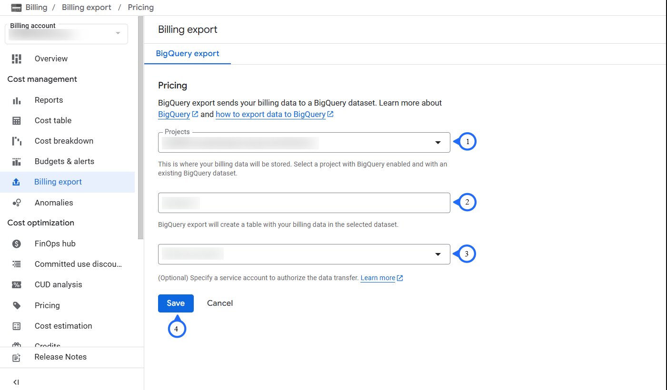Open Budgets & alerts
Viewport: 667px width, 390px height.
coord(64,162)
